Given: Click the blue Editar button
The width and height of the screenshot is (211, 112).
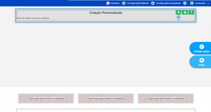Looking at the screenshot, I should click(201, 62).
